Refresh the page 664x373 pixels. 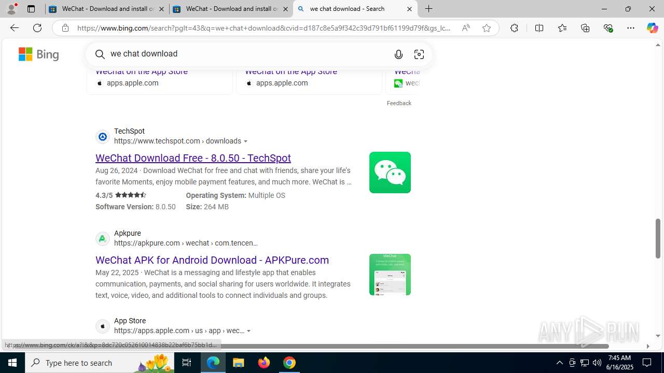pyautogui.click(x=37, y=28)
